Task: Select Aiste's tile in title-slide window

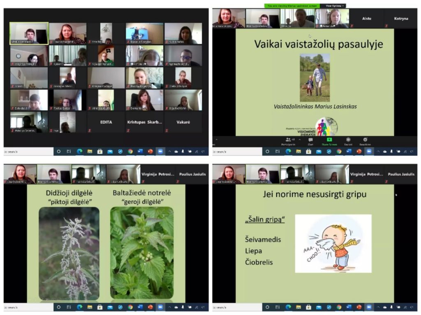Action: [366, 18]
